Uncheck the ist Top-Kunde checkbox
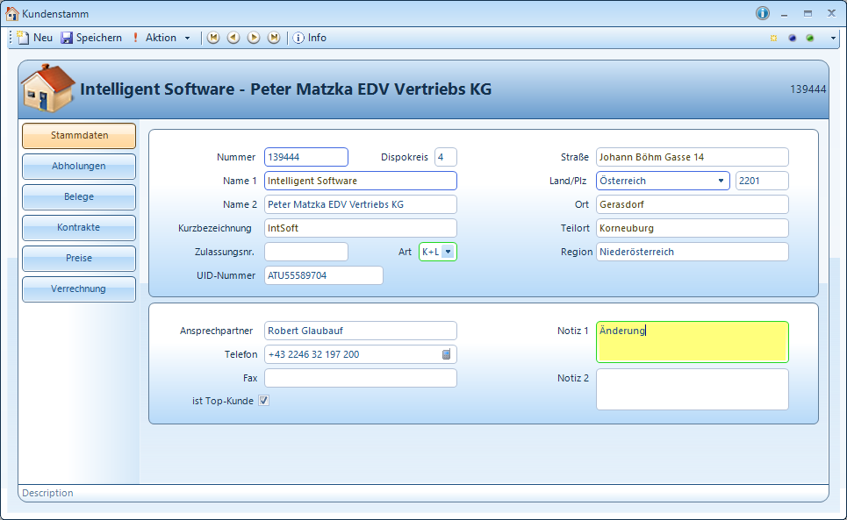Screen dimensions: 847x520 tap(263, 400)
